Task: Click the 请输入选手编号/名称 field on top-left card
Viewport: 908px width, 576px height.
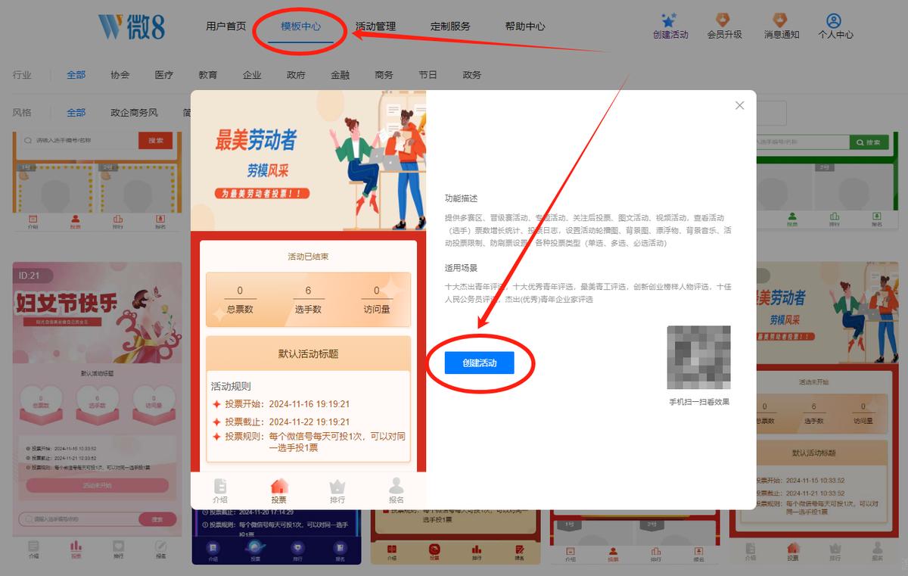Action: click(x=79, y=141)
